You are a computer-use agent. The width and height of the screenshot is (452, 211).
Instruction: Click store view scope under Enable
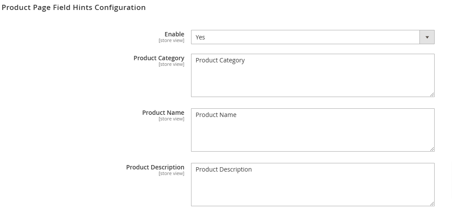[171, 41]
